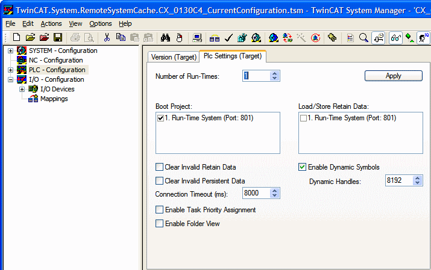
Task: Open the File menu
Action: (10, 23)
